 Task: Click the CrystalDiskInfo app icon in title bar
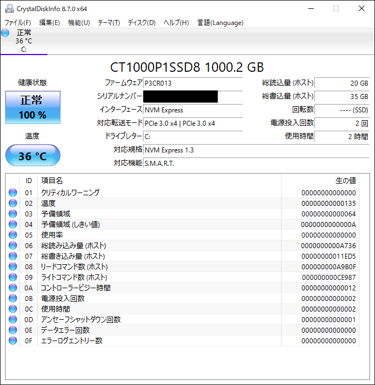[9, 8]
